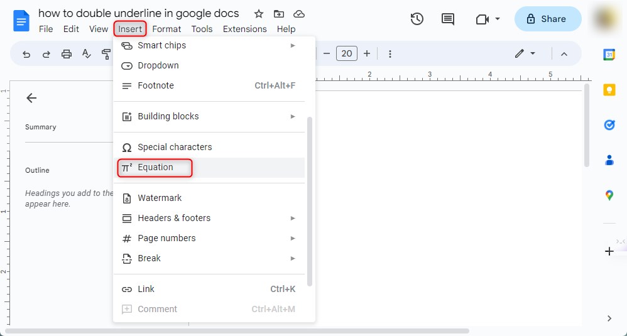Image resolution: width=627 pixels, height=336 pixels.
Task: Click the Summary heading in outline
Action: click(x=40, y=127)
